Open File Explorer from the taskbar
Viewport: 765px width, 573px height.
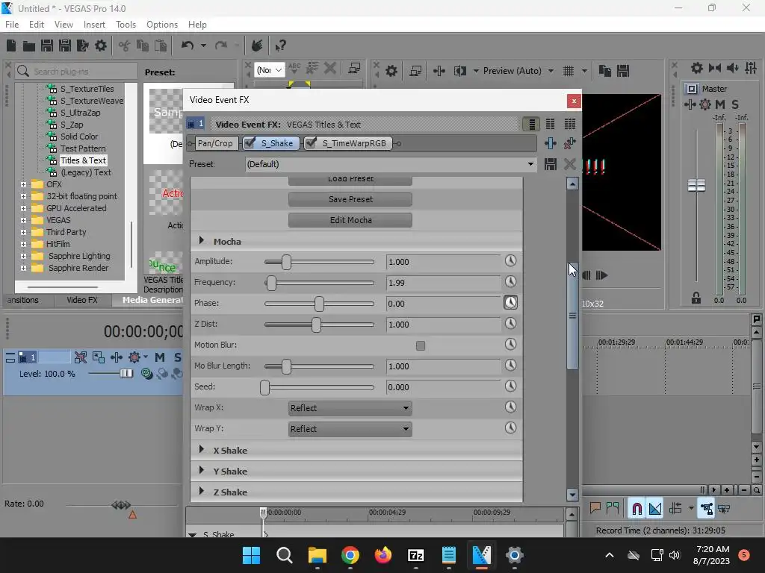pos(317,555)
